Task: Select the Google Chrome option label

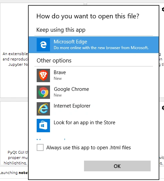Action: [71, 89]
